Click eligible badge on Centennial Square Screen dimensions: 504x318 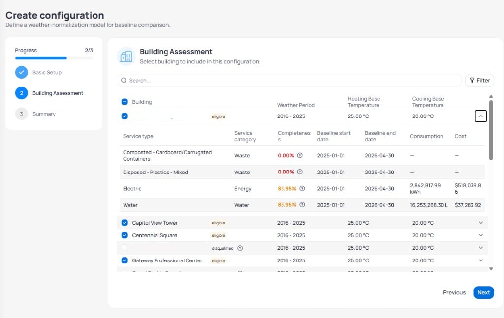click(x=219, y=235)
